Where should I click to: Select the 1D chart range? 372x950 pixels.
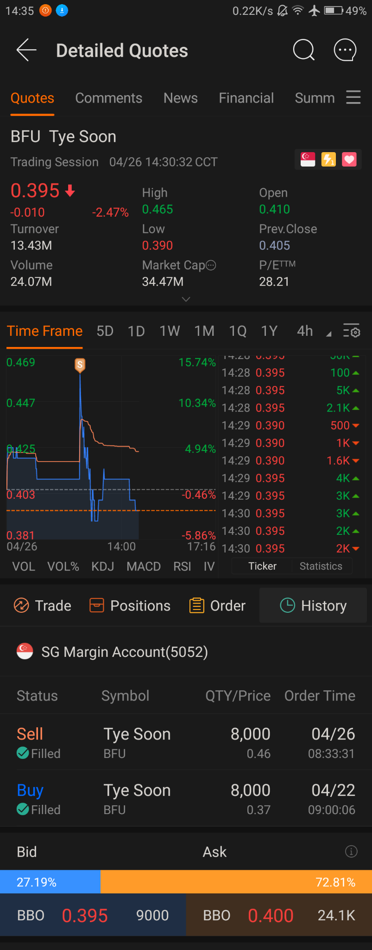coord(137,331)
